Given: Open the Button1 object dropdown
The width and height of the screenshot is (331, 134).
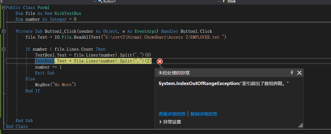Looking at the screenshot, I should (219, 1).
